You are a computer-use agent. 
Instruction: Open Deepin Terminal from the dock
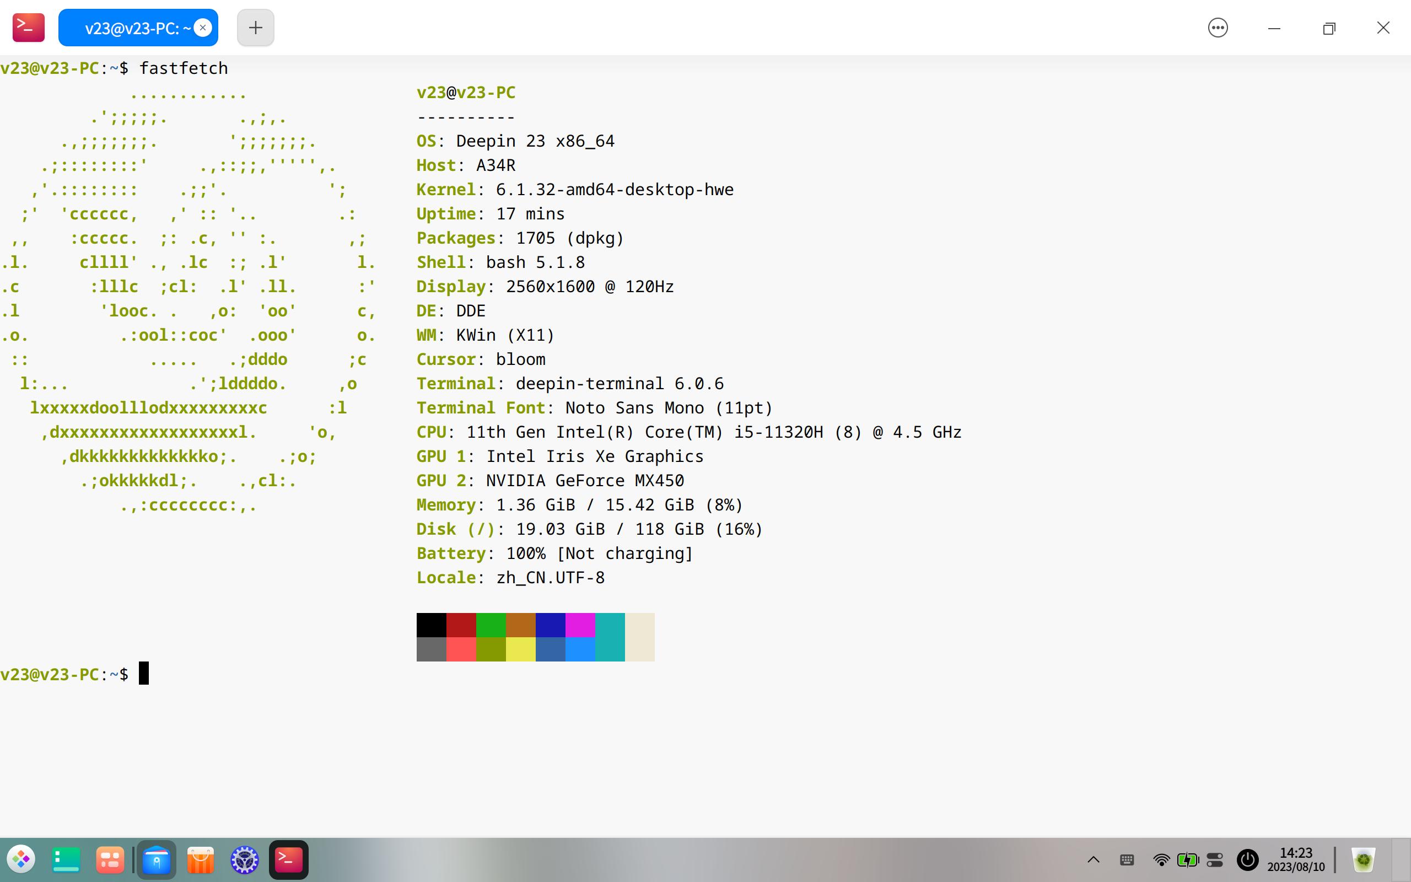(289, 859)
